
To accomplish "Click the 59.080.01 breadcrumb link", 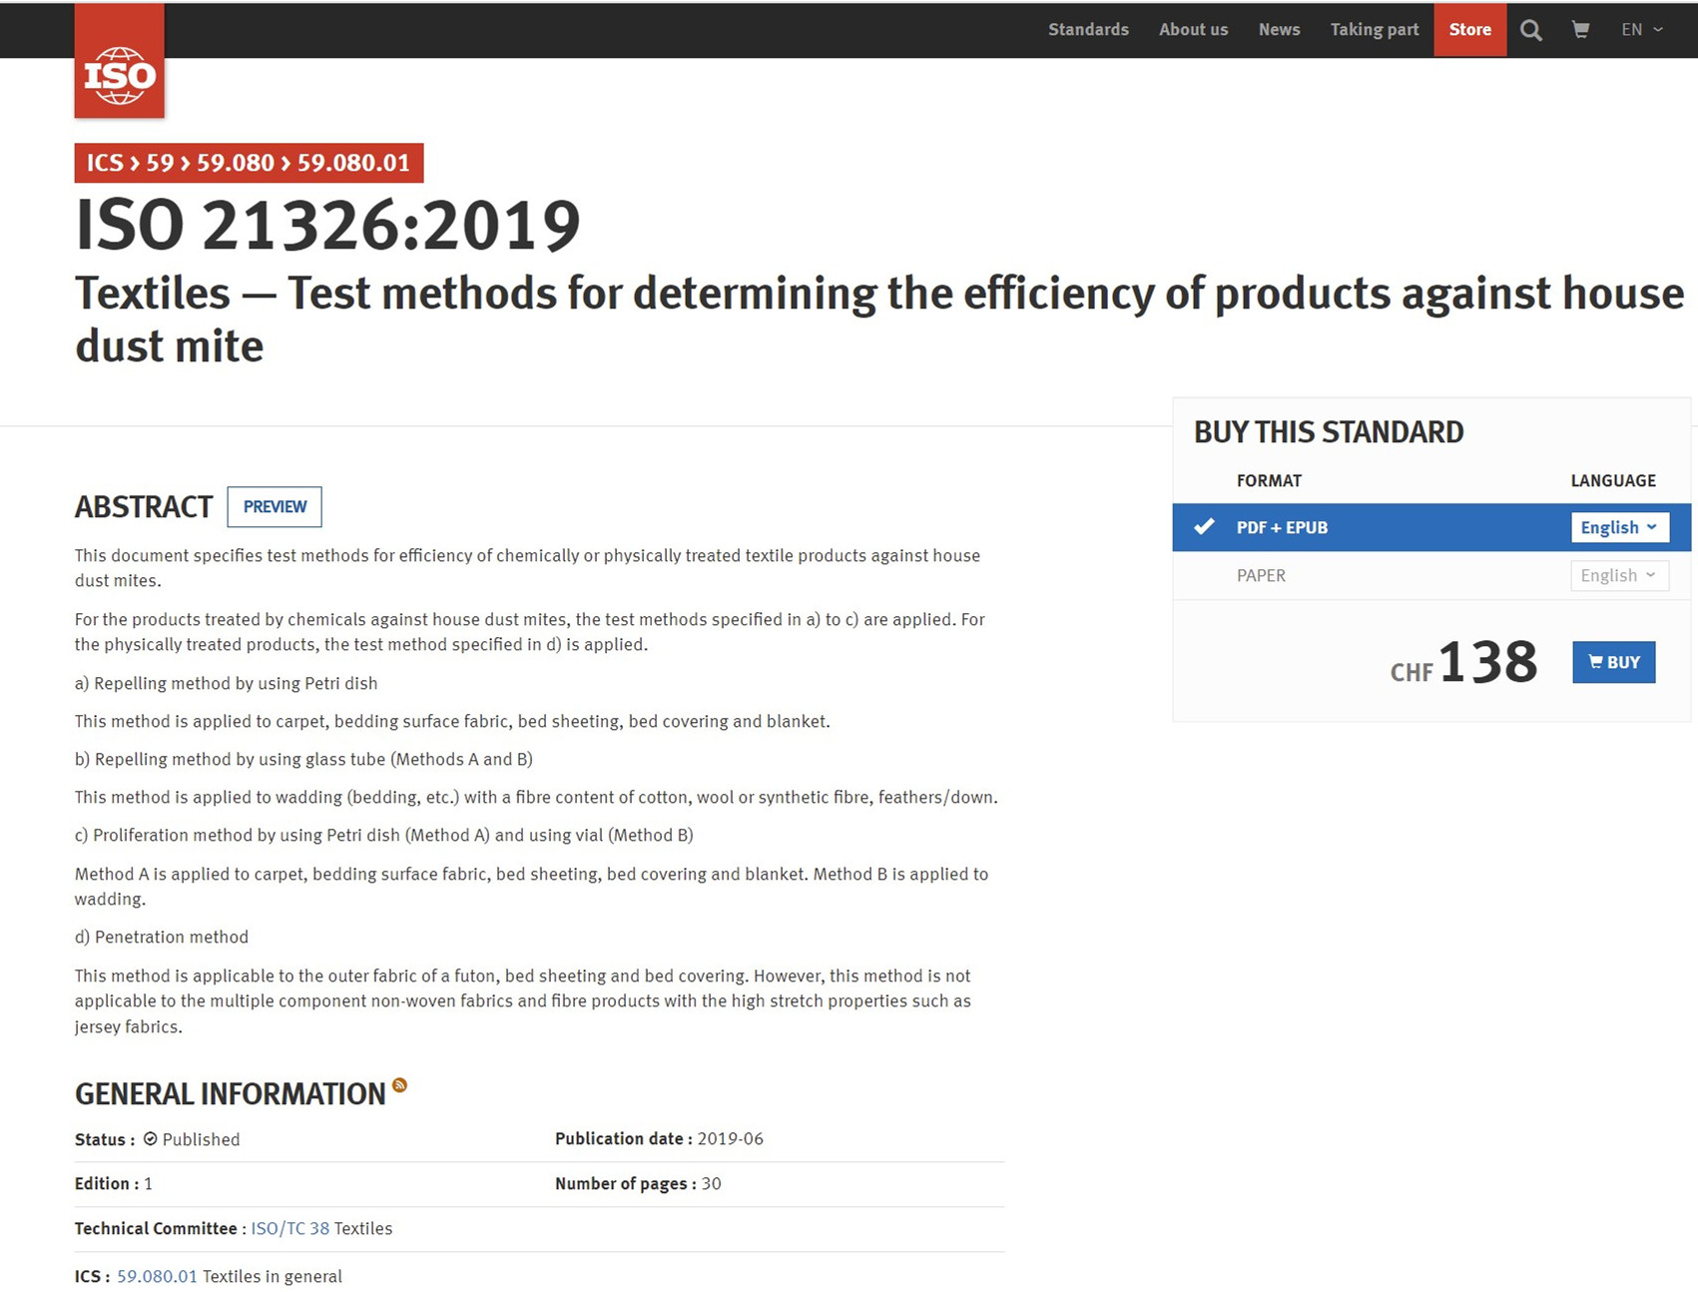I will 353,163.
